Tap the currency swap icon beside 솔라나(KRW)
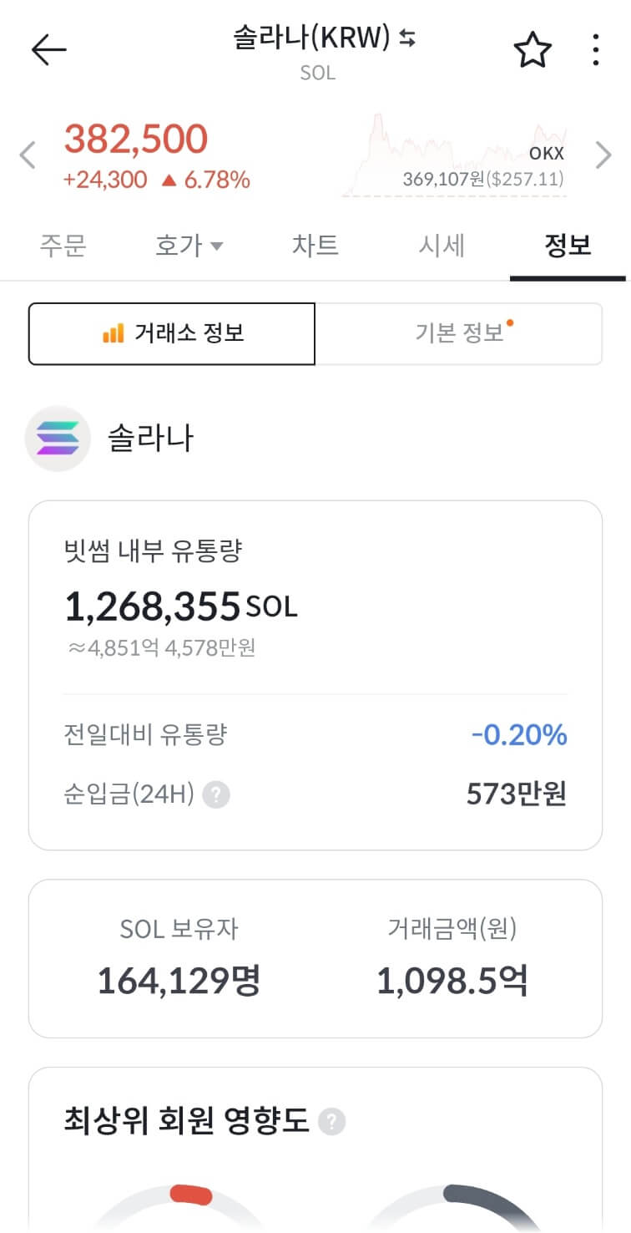 click(407, 38)
